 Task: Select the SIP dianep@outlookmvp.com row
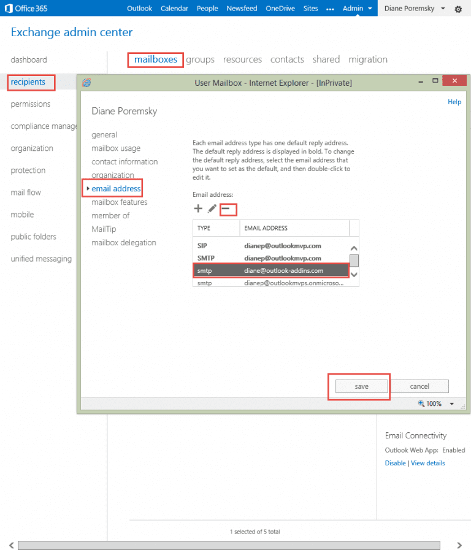click(271, 246)
